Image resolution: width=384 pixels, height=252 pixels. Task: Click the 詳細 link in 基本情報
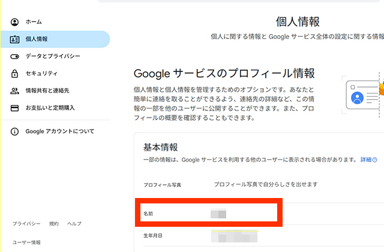[x=366, y=160]
